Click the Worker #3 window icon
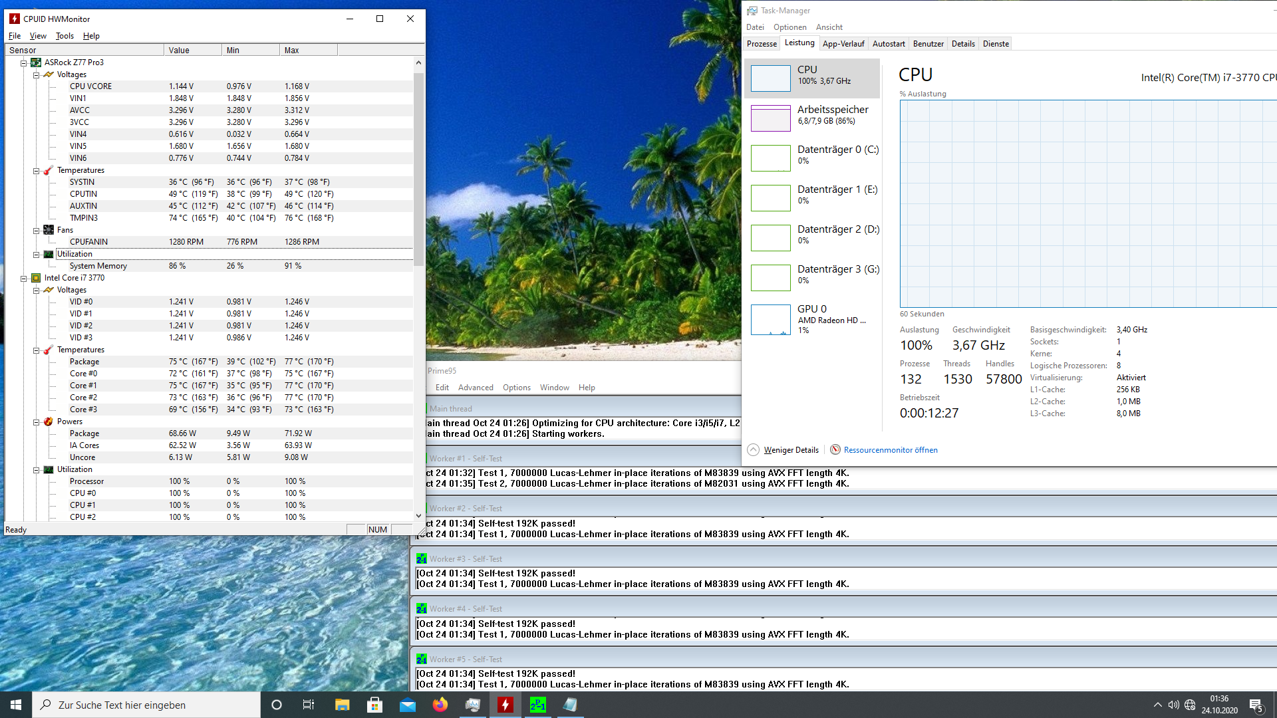The width and height of the screenshot is (1277, 718). (x=422, y=559)
